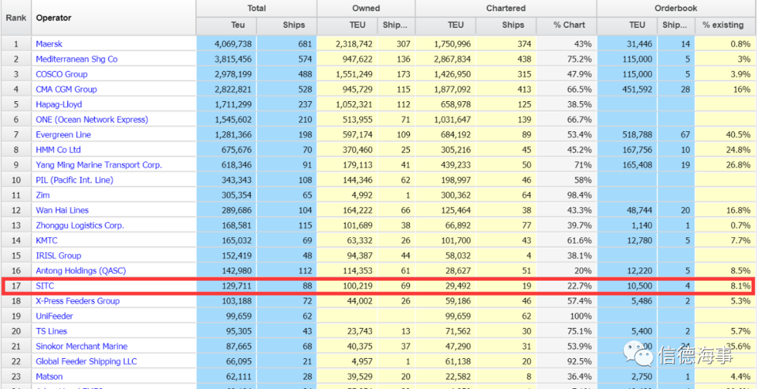Open the TS Lines link

click(51, 331)
